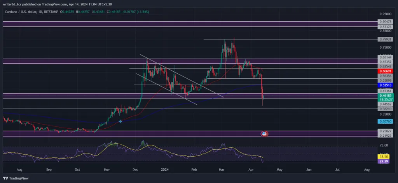
Task: Click the 29.29 RSI value label
Action: pos(384,161)
